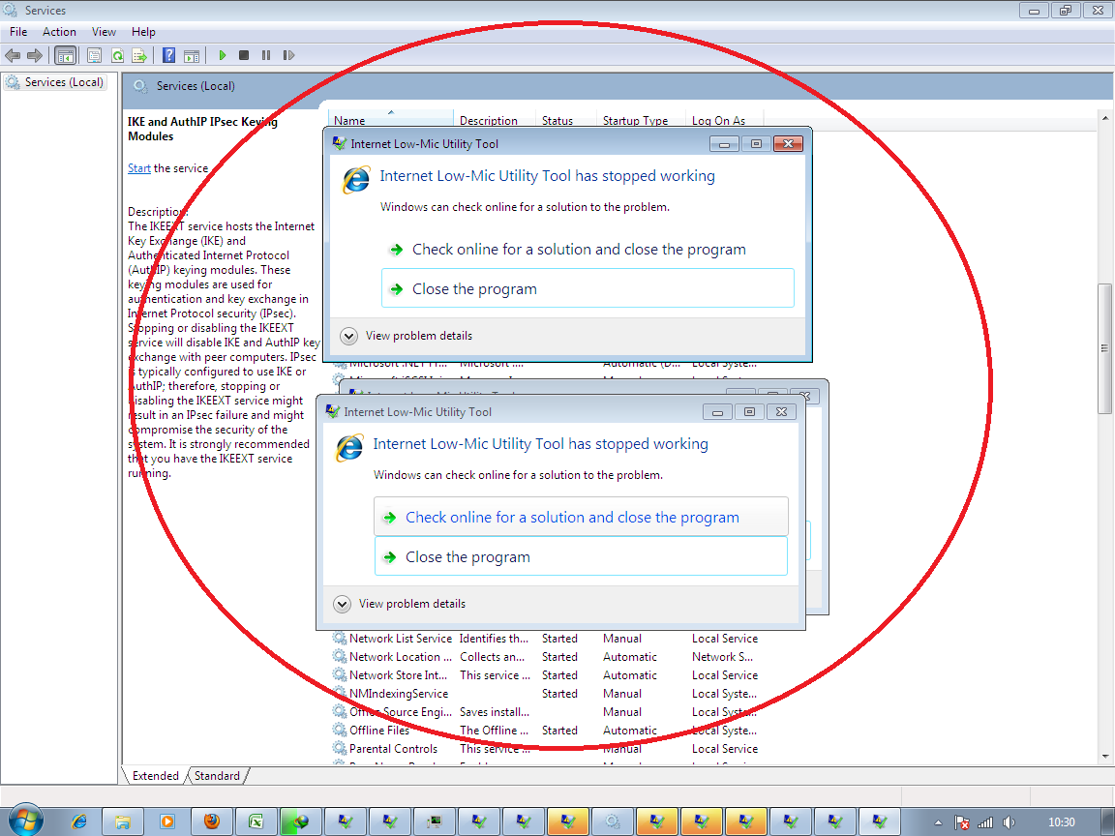Click 'Close the program' in upper crash dialog

click(588, 288)
